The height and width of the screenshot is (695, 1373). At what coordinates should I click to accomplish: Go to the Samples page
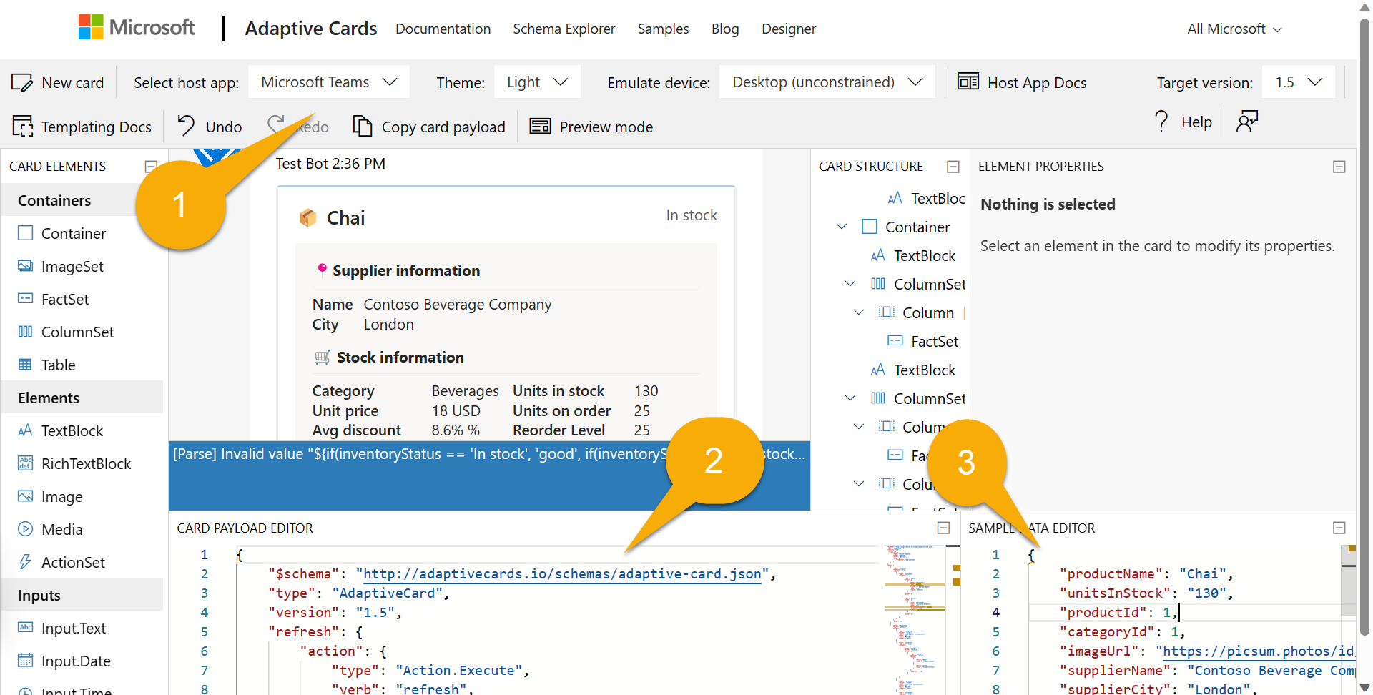click(x=663, y=29)
